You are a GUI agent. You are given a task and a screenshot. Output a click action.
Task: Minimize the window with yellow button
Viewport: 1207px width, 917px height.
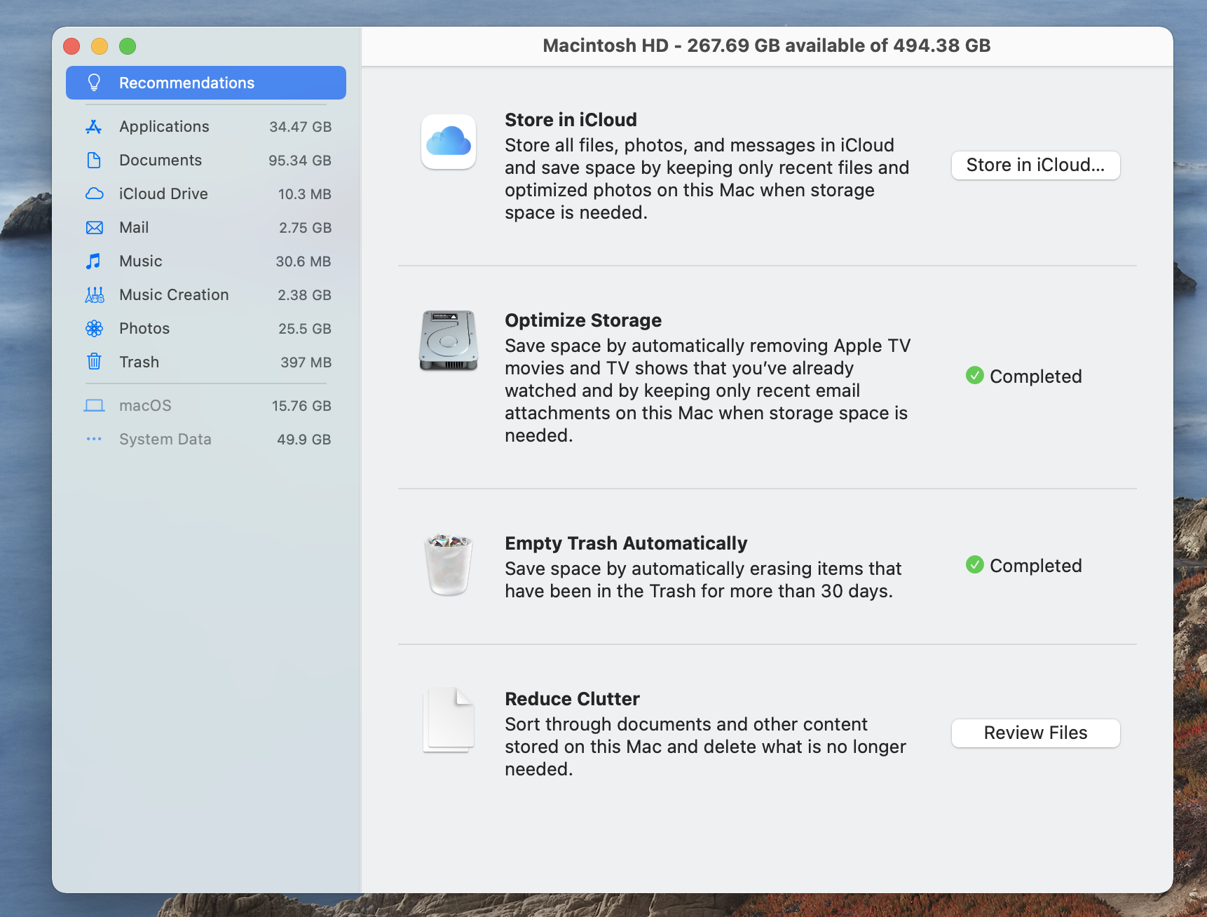click(100, 46)
